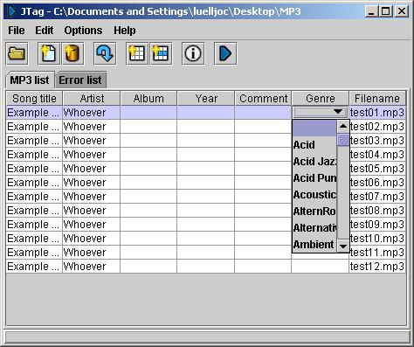Open the Help menu
414x347 pixels.
coord(125,31)
